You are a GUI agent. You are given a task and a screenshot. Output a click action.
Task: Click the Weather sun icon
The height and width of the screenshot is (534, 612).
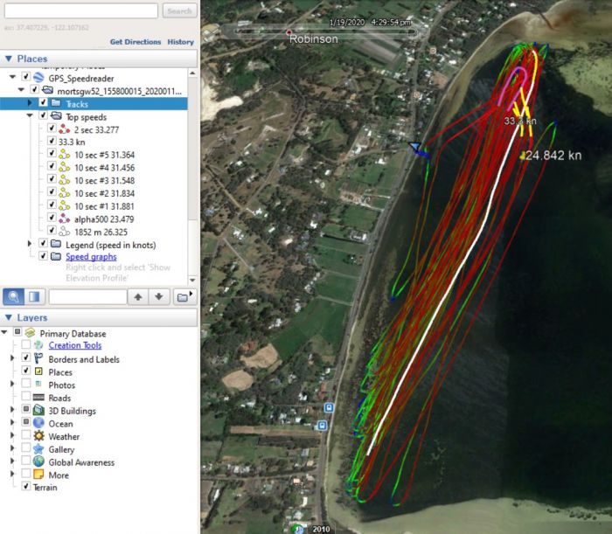click(x=38, y=436)
